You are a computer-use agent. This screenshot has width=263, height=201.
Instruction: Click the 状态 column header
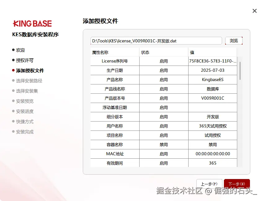tap(164, 52)
